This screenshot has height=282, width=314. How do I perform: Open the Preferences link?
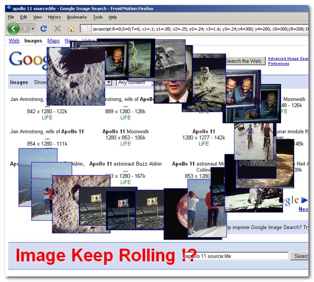pyautogui.click(x=279, y=64)
